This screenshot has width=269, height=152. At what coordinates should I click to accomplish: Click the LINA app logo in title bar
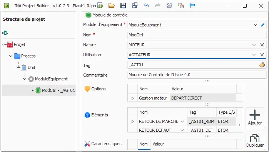tap(7, 6)
